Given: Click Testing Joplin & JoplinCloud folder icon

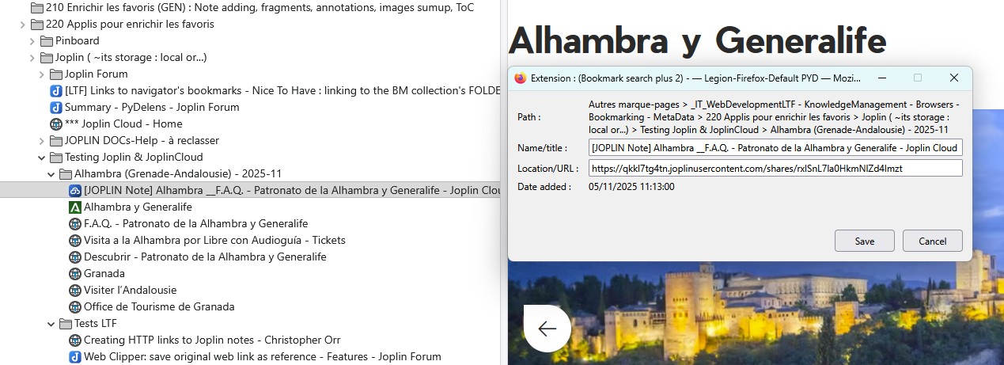Looking at the screenshot, I should point(55,157).
